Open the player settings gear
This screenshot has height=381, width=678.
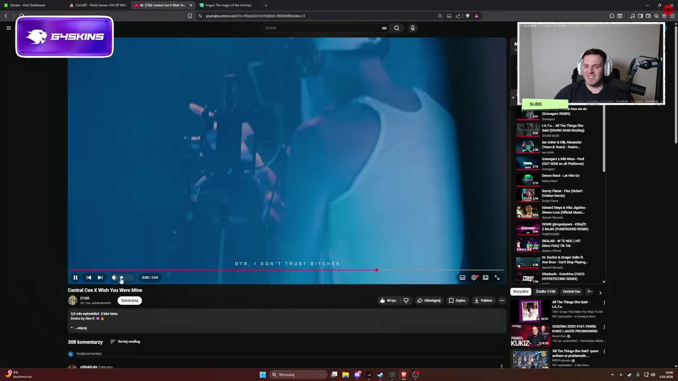click(x=474, y=277)
